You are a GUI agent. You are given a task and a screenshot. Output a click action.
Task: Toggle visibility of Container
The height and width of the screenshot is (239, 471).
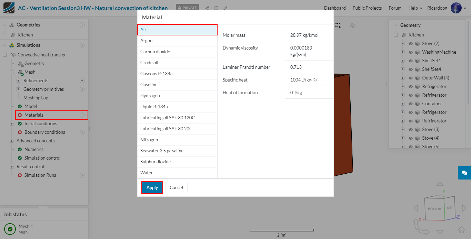click(x=411, y=104)
